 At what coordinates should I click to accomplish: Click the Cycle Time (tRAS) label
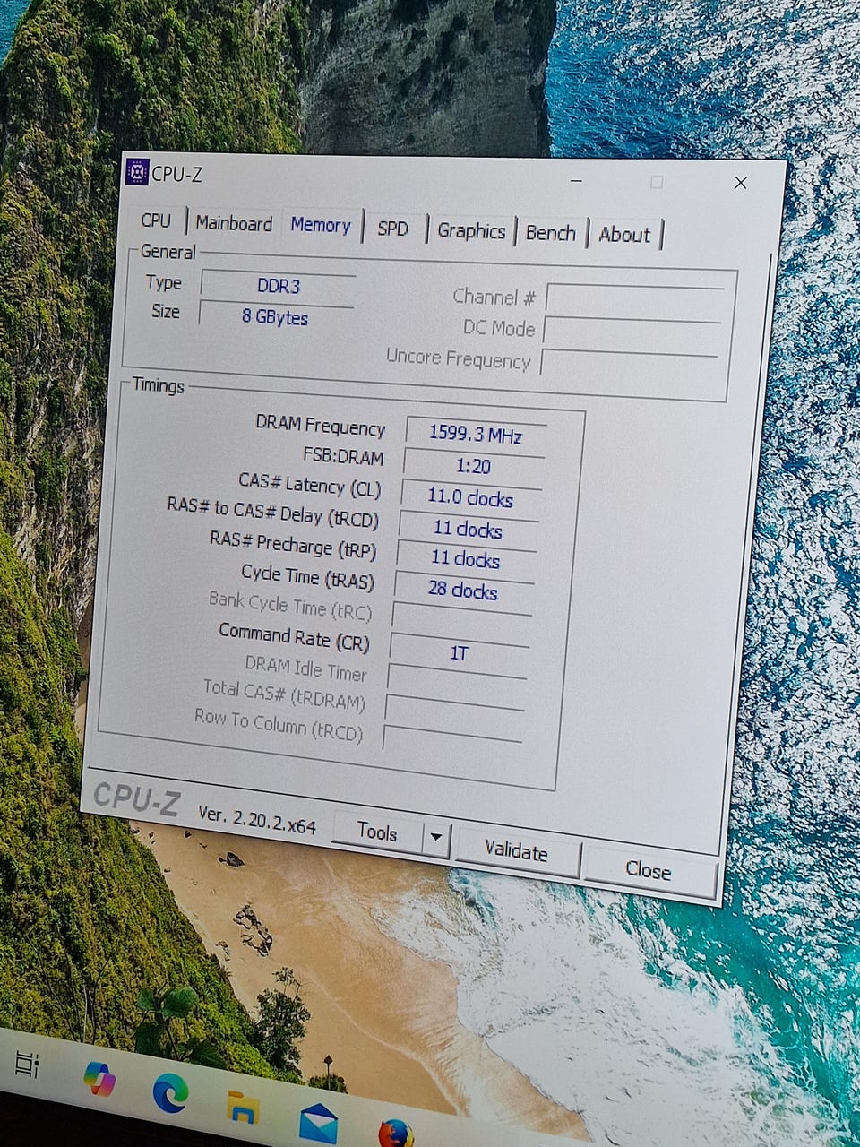pos(307,576)
